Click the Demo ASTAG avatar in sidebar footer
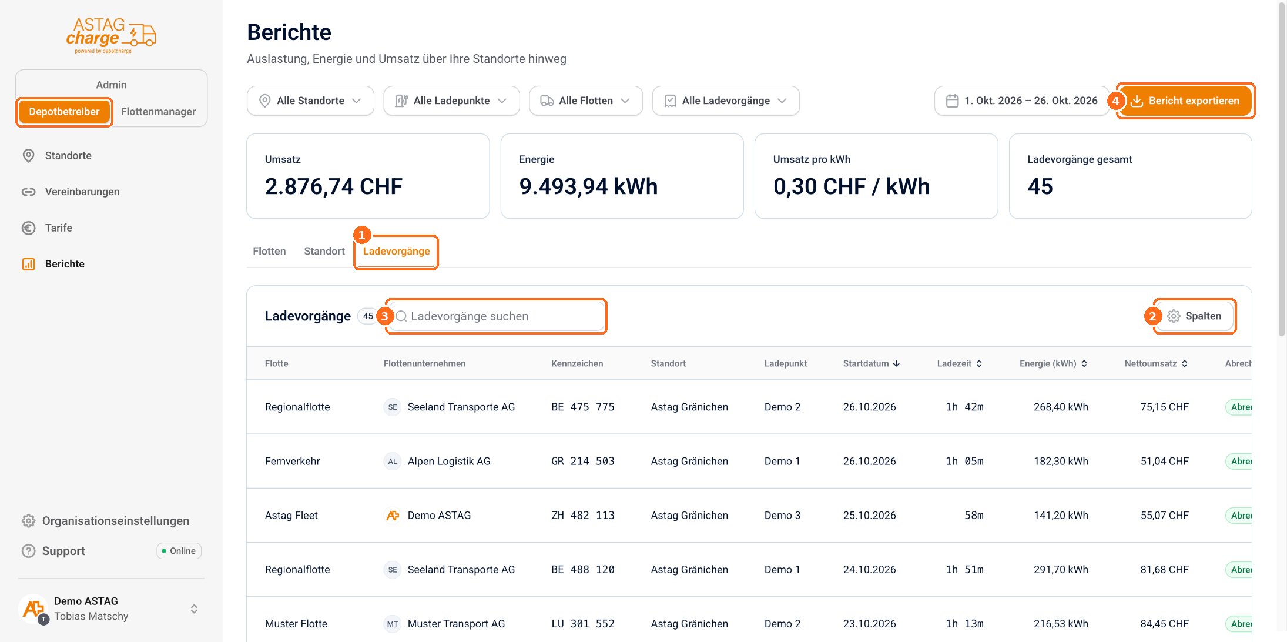Viewport: 1287px width, 642px height. (33, 609)
